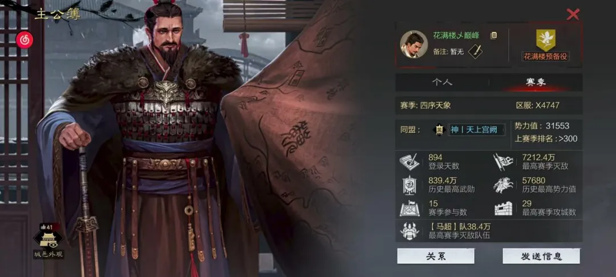Click the 最高赛季灭敌 flag icon
Screen dimensions: 616x277
pyautogui.click(x=503, y=162)
